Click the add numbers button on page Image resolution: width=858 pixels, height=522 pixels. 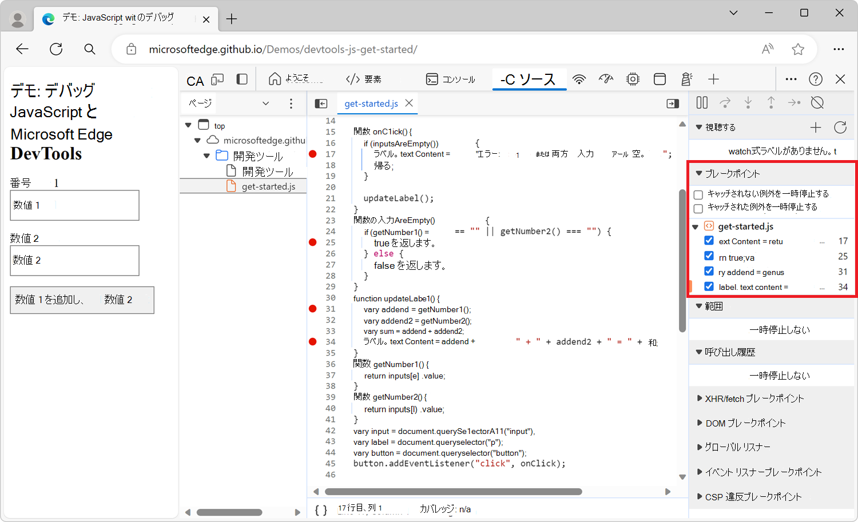pyautogui.click(x=82, y=300)
